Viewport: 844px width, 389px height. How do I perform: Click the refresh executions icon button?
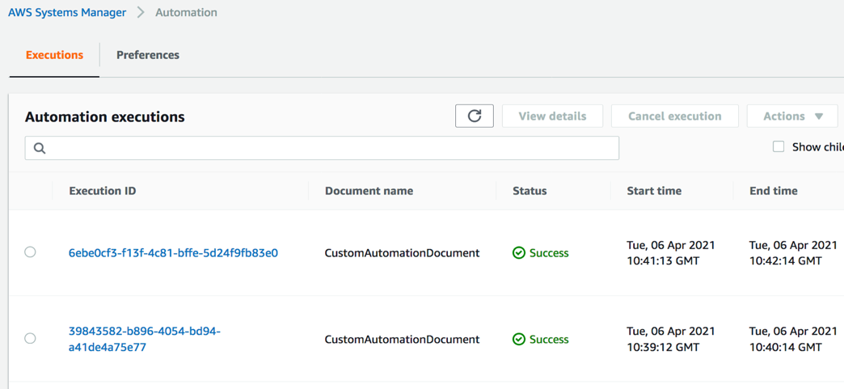click(475, 116)
